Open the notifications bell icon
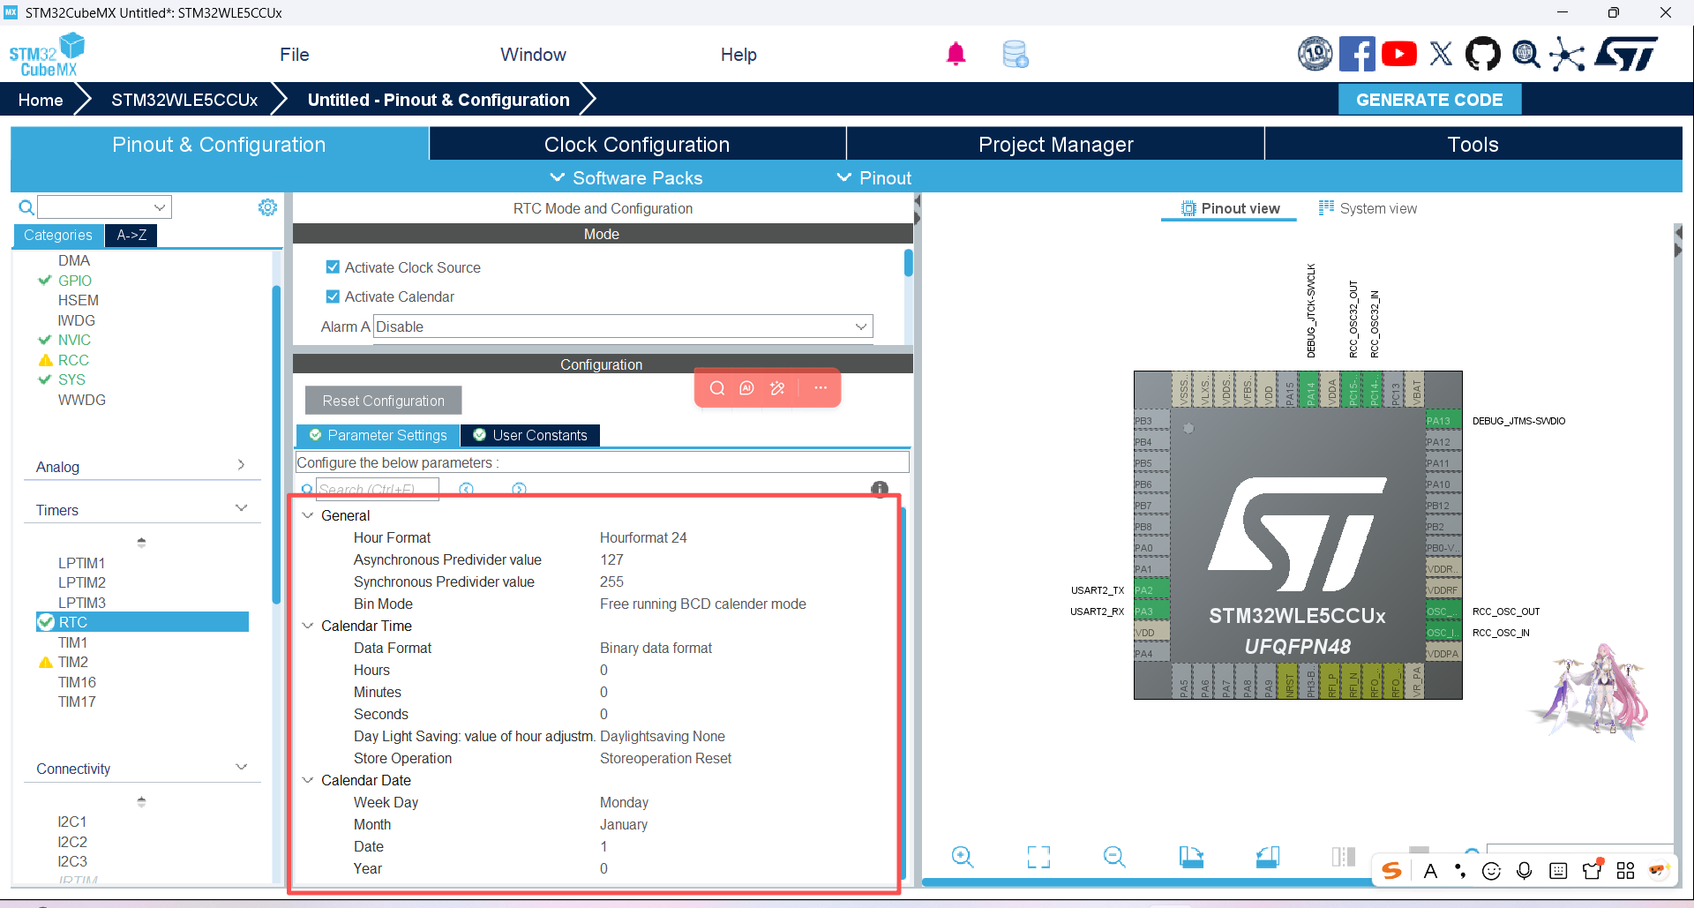This screenshot has width=1694, height=908. point(956,55)
